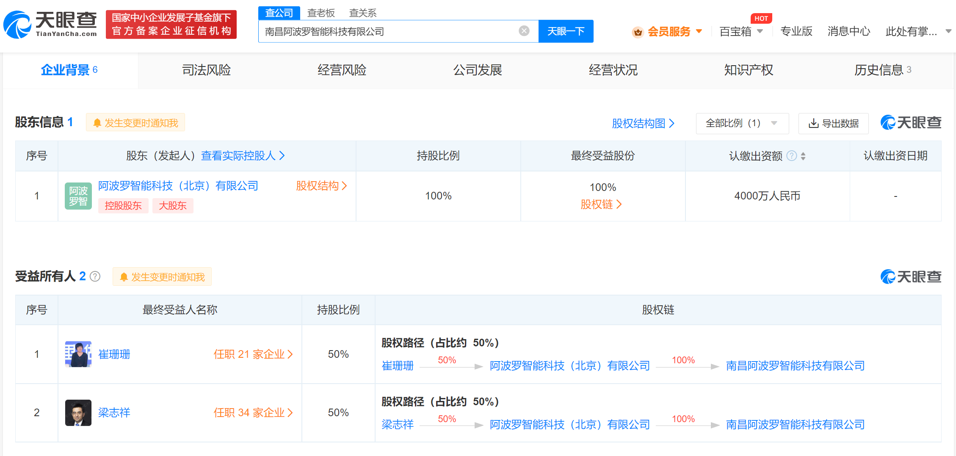Clear the search box with X icon
This screenshot has height=456, width=956.
coord(524,31)
